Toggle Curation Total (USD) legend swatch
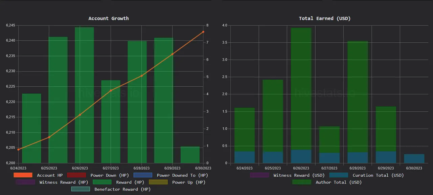This screenshot has height=195, width=433. [339, 175]
